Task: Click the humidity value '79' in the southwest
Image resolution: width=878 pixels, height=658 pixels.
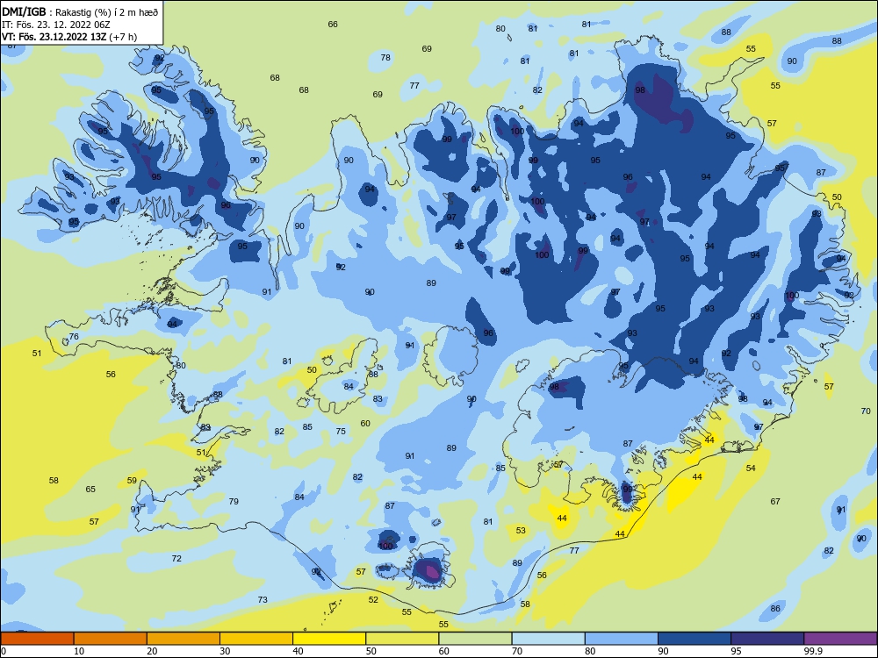Action: pos(234,501)
